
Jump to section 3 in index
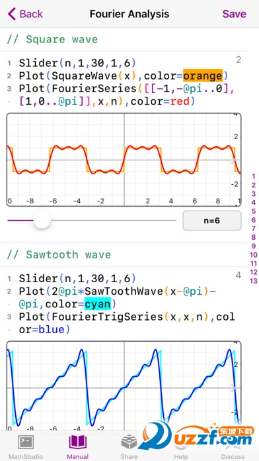(x=254, y=194)
